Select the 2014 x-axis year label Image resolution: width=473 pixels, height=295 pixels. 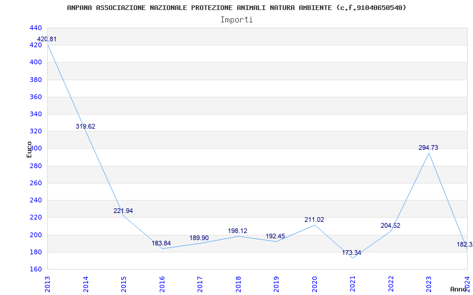[x=85, y=284]
